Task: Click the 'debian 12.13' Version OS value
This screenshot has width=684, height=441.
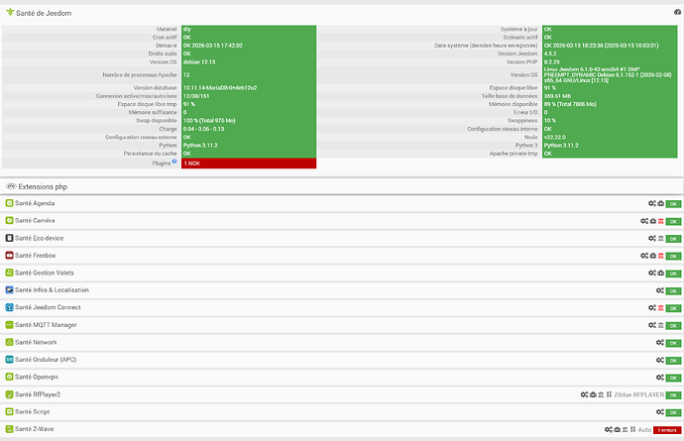Action: coord(199,62)
